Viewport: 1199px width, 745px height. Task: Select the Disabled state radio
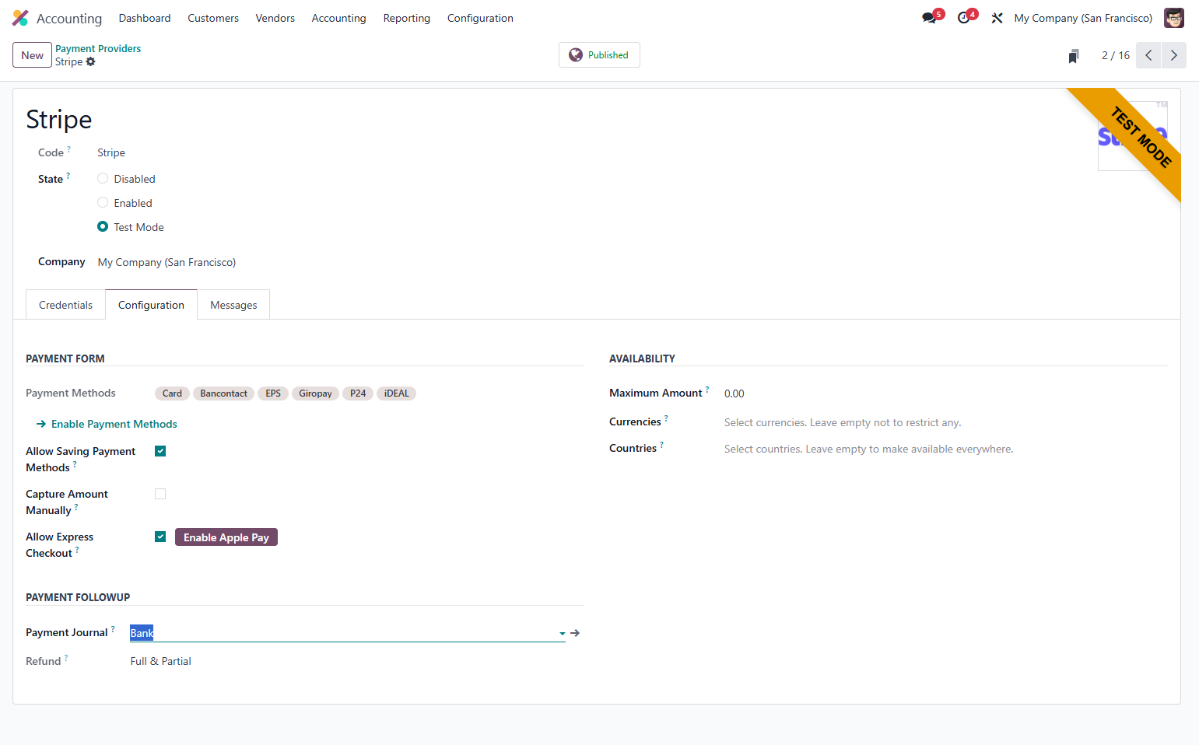103,179
